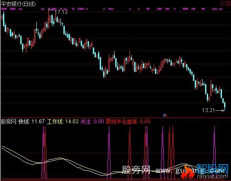Click the red square window icon in the top-right corner
Image resolution: width=231 pixels, height=181 pixels.
point(228,3)
